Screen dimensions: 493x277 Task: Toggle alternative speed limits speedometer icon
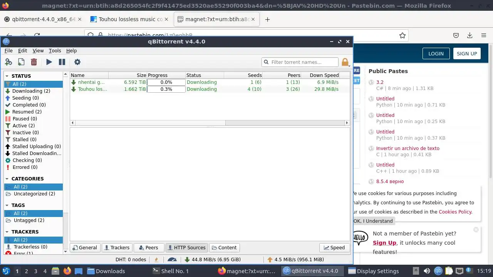[x=172, y=260]
